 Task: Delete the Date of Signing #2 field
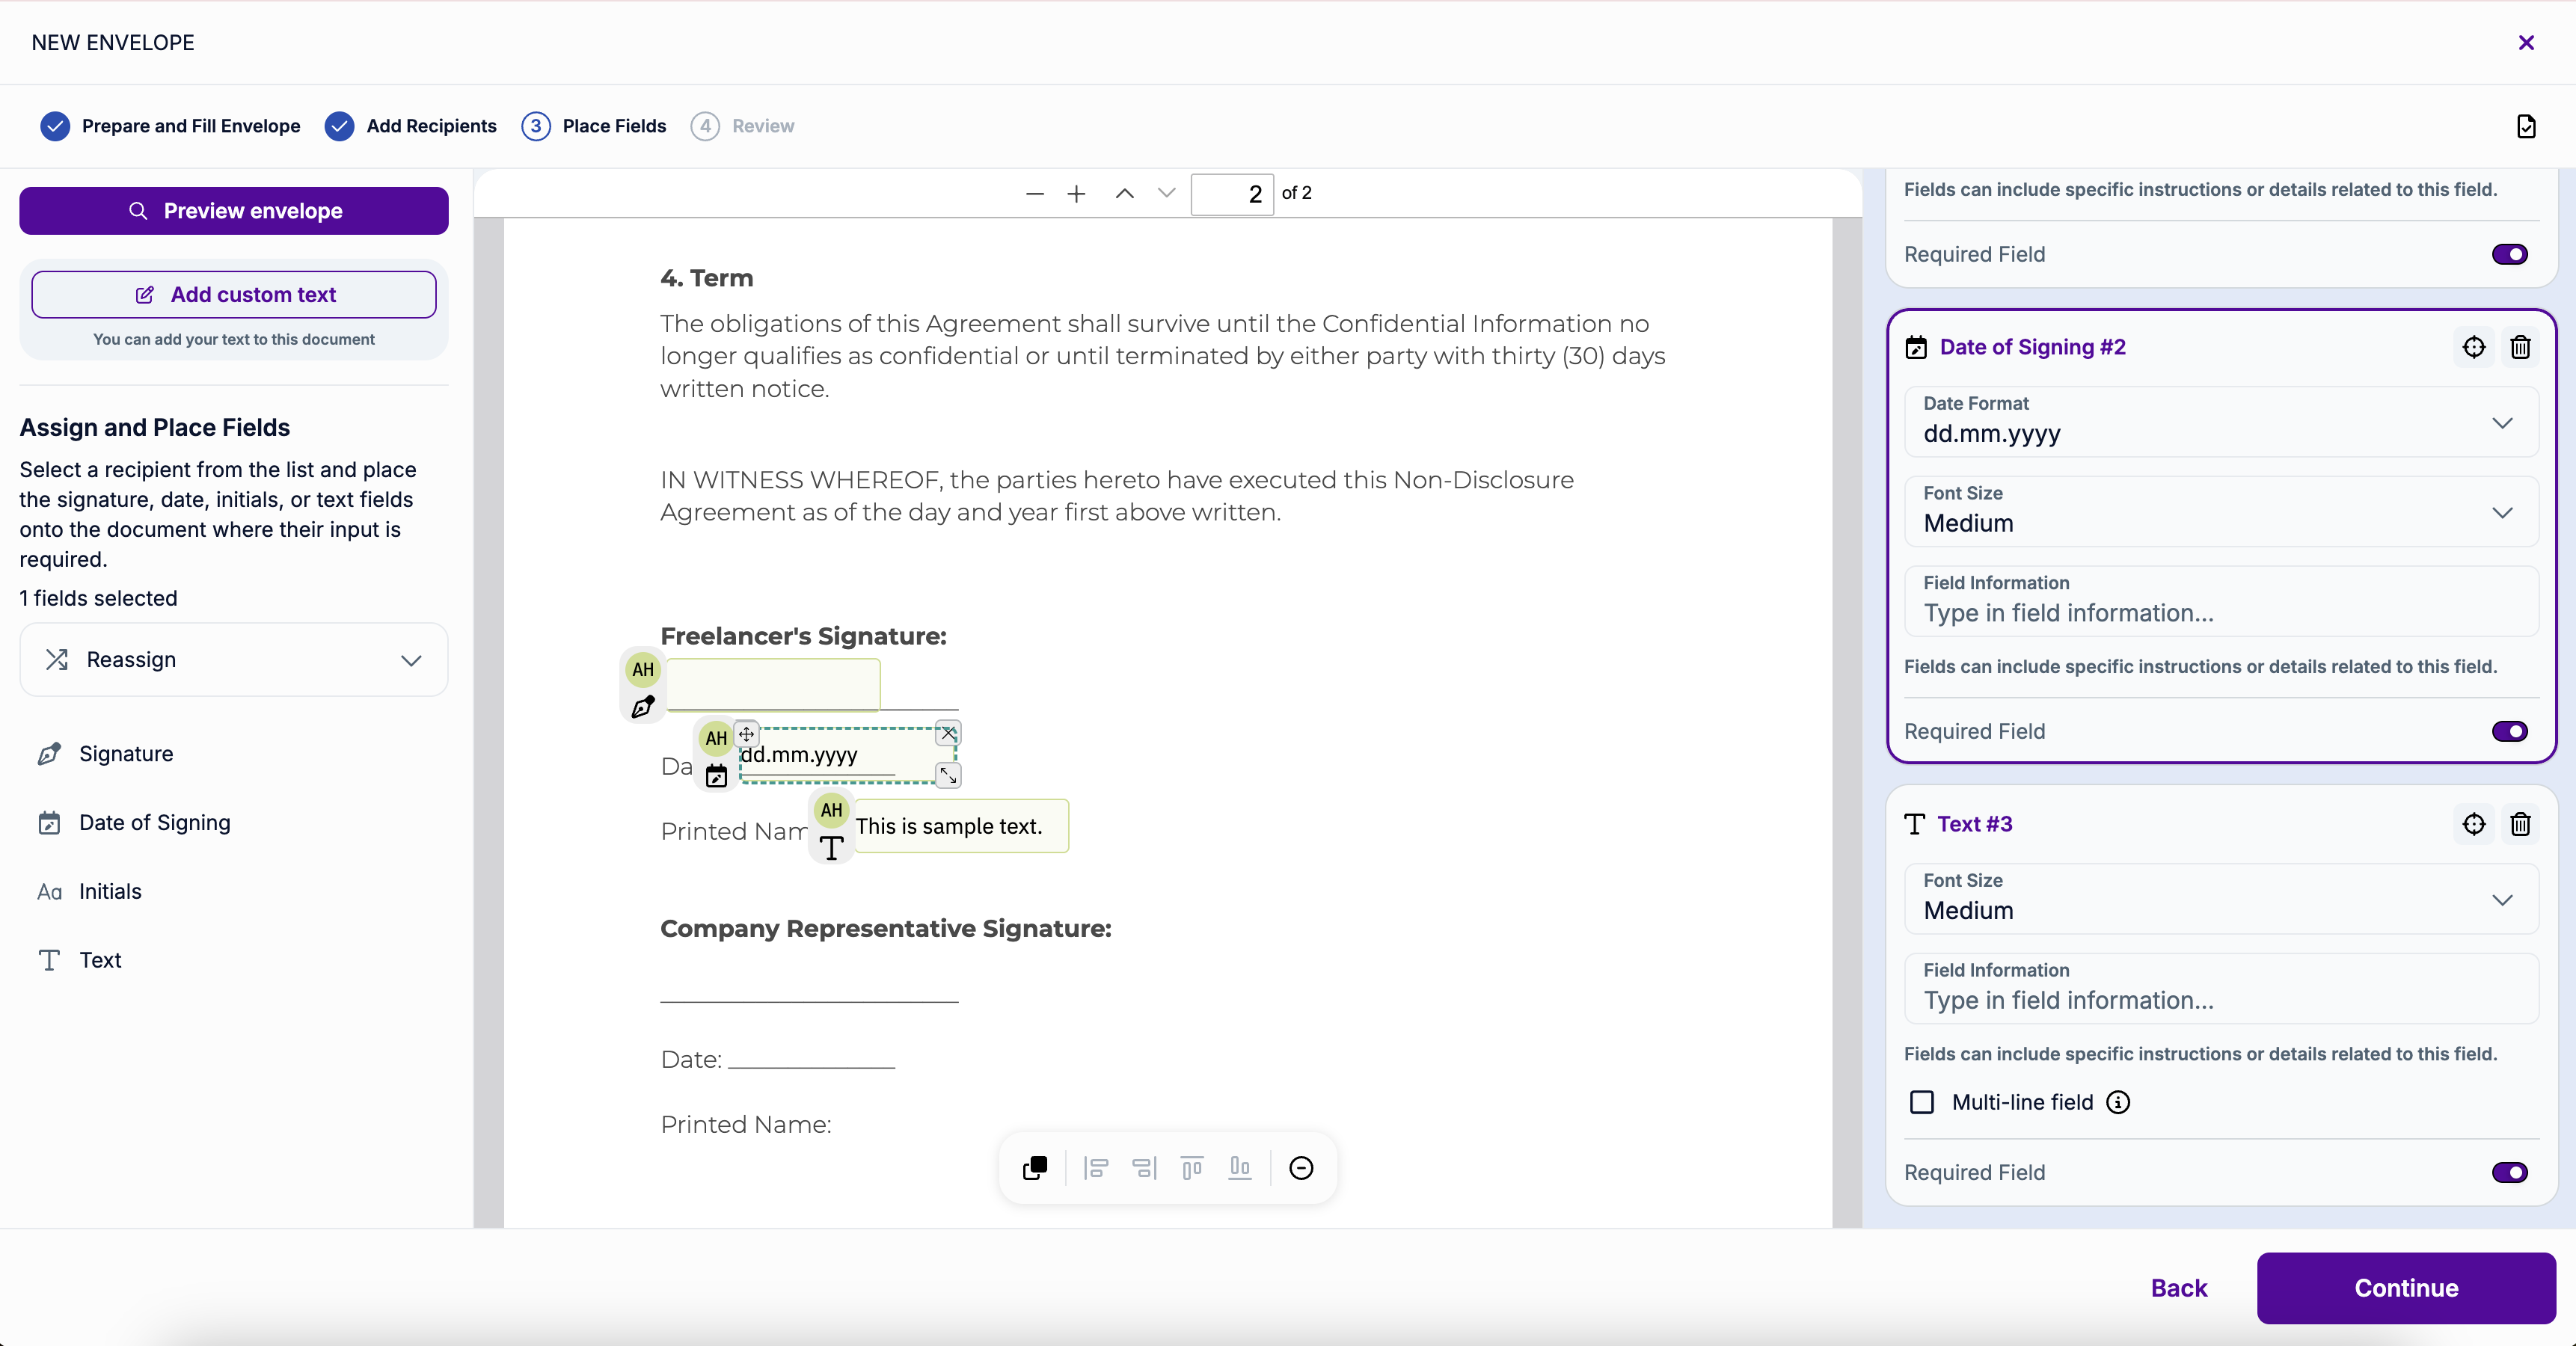(2520, 347)
